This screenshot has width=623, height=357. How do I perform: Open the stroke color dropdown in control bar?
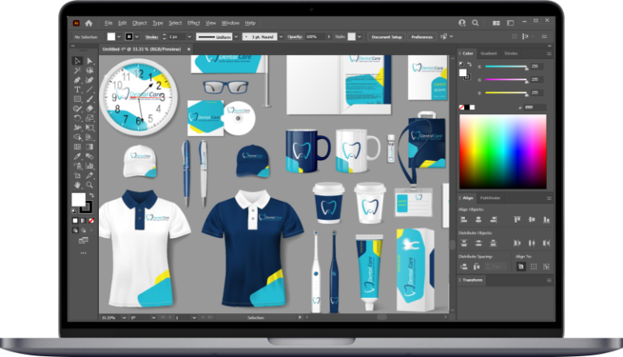click(136, 36)
